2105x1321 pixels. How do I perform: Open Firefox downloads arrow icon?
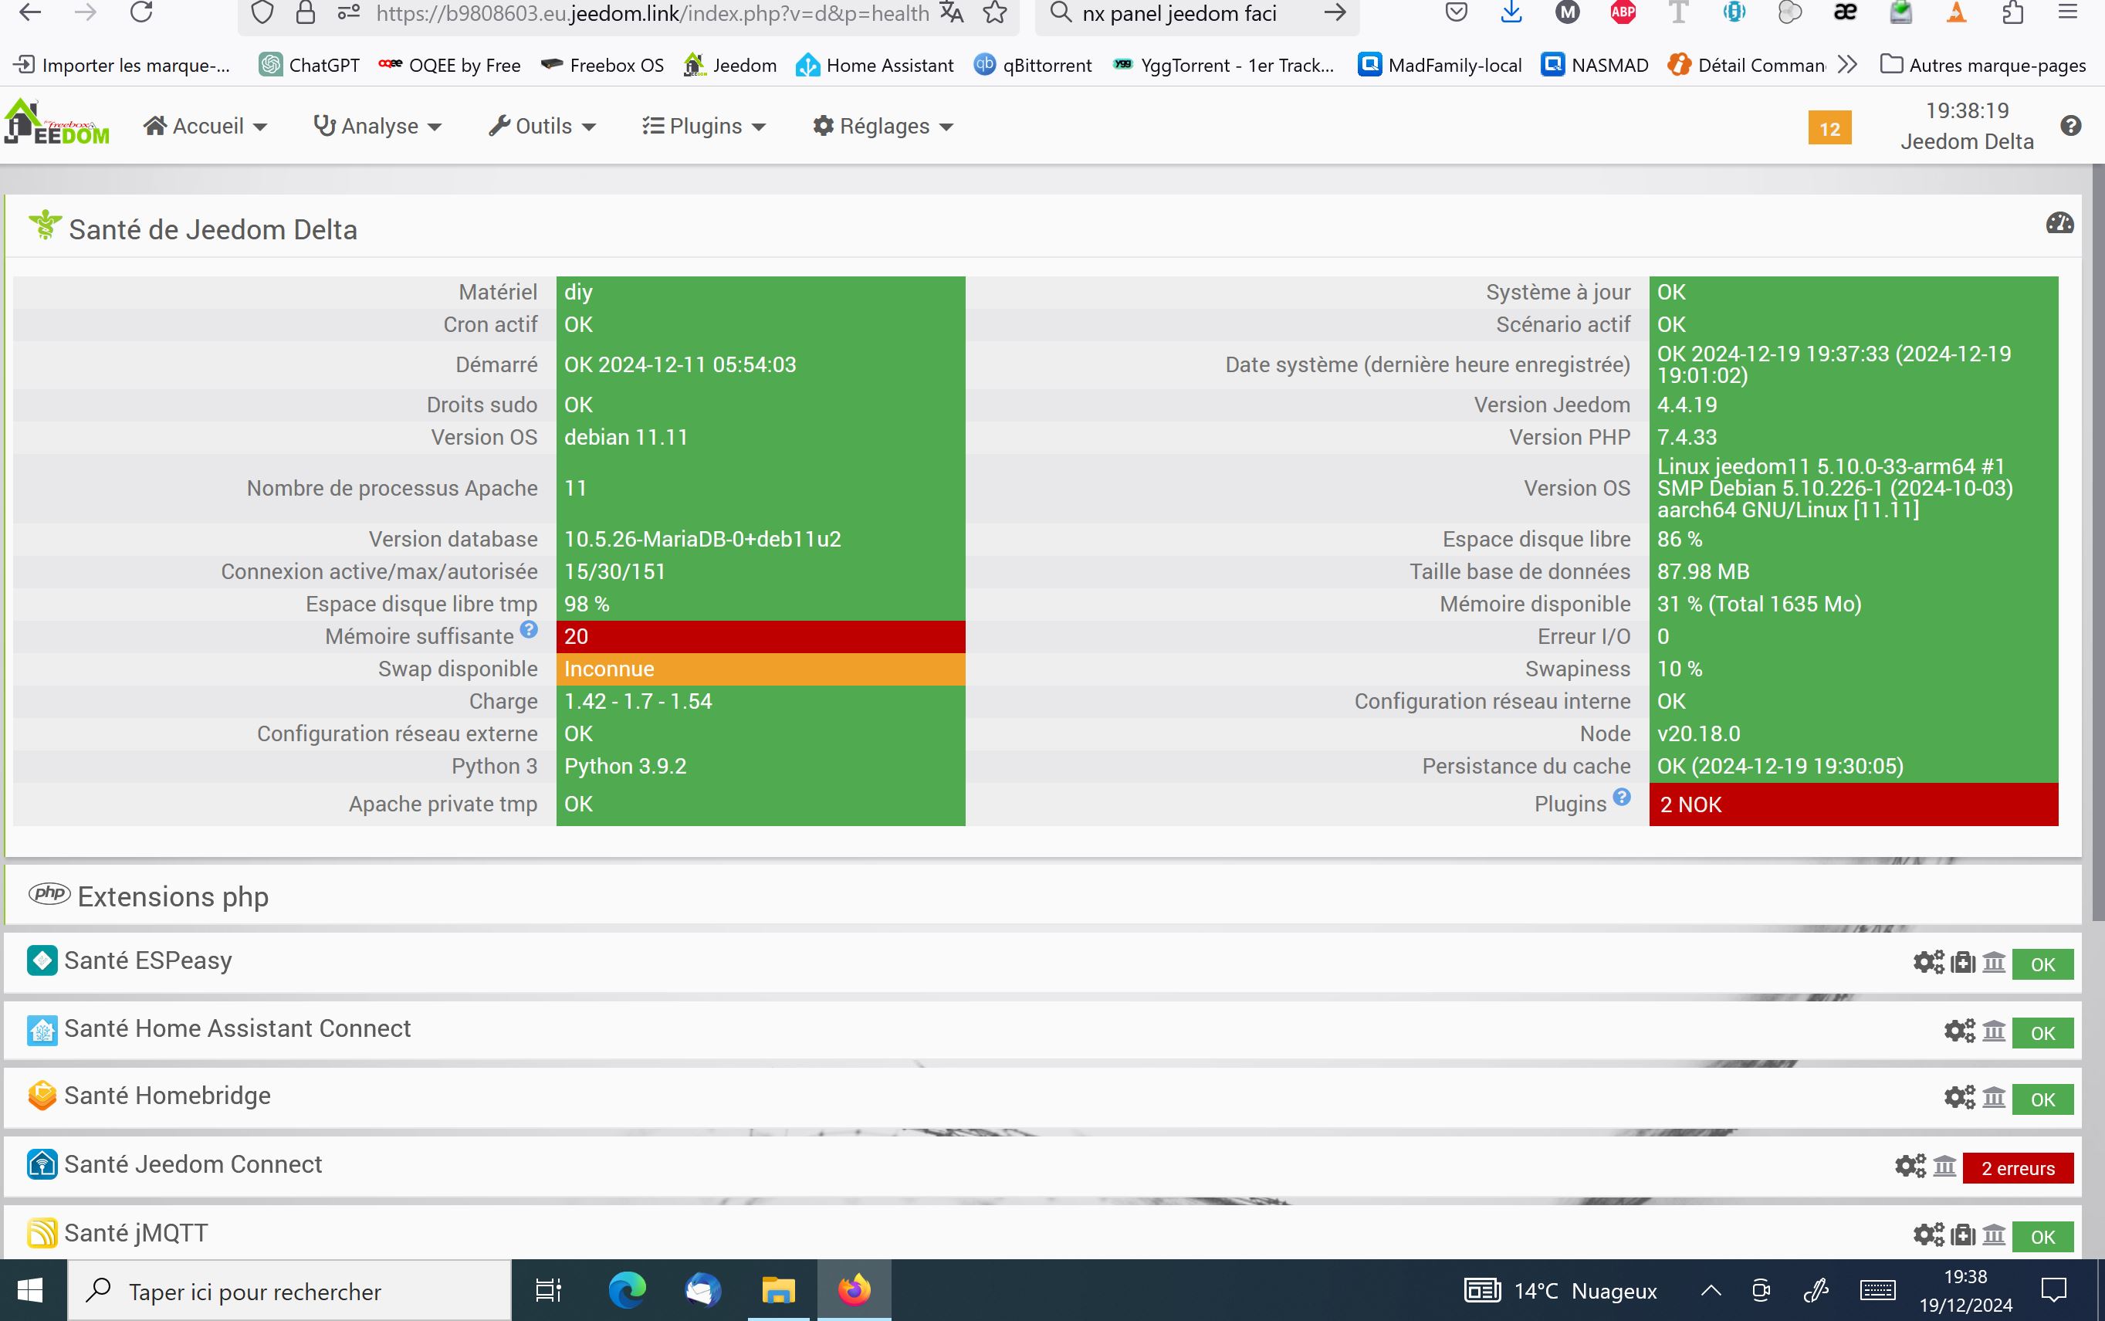(1512, 12)
